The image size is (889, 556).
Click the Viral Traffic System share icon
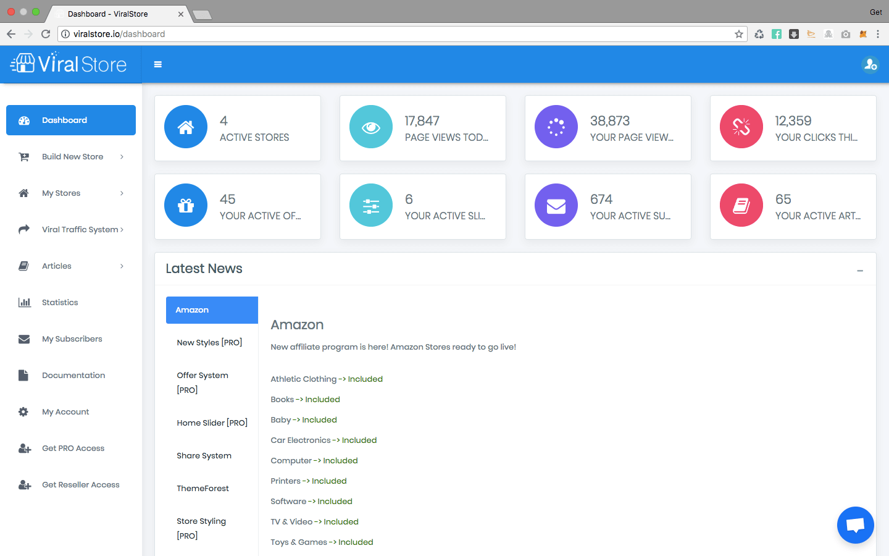coord(24,230)
